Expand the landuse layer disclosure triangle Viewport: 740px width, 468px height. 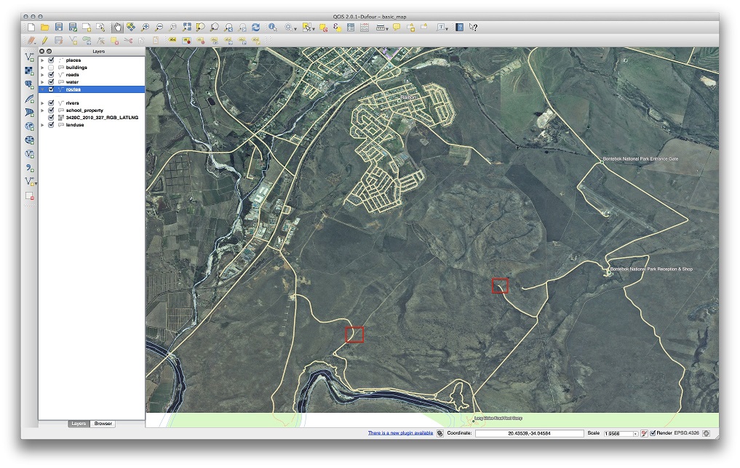coord(43,125)
